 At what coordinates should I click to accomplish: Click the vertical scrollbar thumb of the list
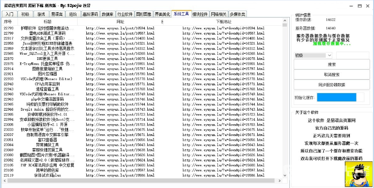pyautogui.click(x=285, y=25)
